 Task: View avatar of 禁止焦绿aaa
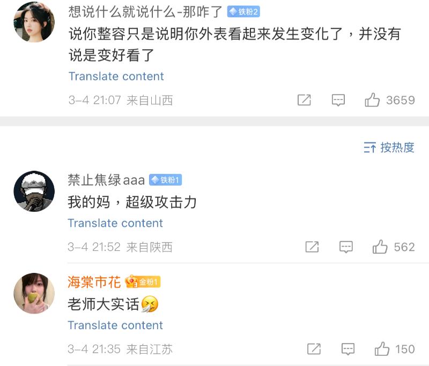coord(34,192)
